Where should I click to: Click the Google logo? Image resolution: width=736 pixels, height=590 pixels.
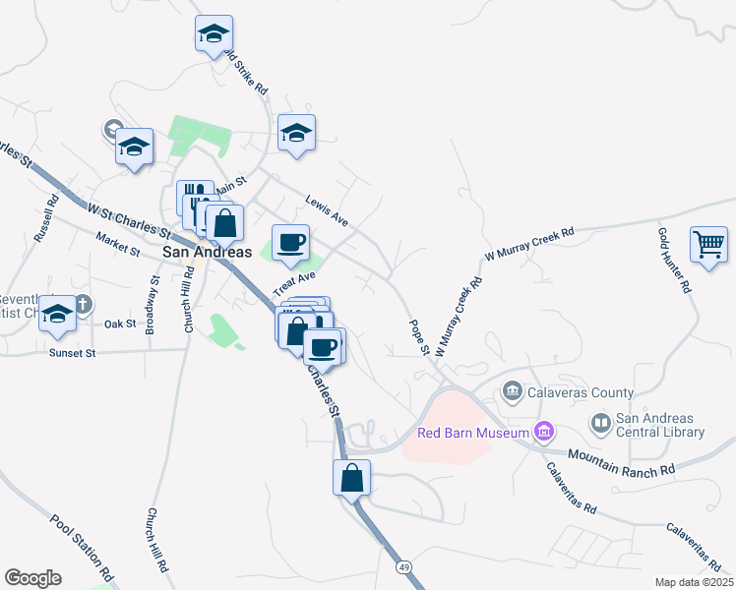(x=32, y=578)
